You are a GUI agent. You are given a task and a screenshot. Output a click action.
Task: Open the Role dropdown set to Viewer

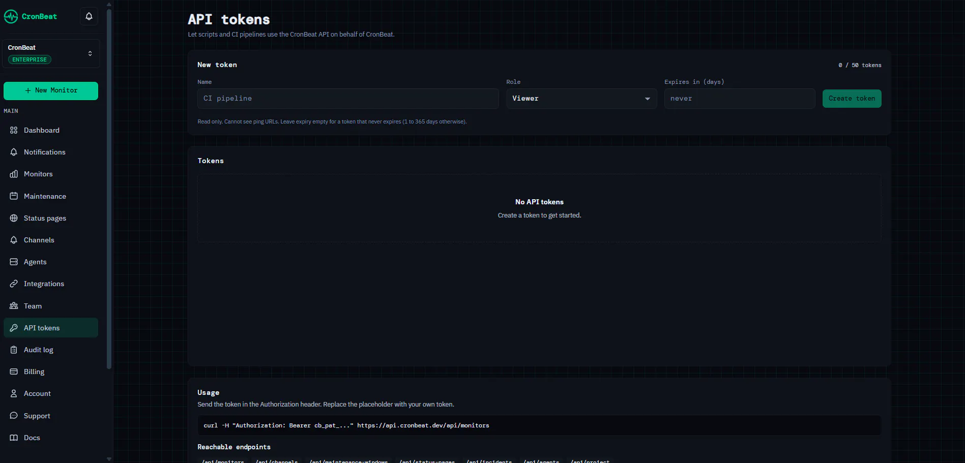click(x=581, y=99)
